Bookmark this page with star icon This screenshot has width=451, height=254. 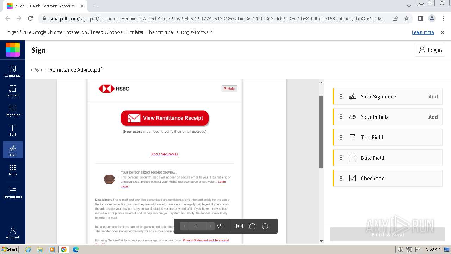(x=407, y=18)
